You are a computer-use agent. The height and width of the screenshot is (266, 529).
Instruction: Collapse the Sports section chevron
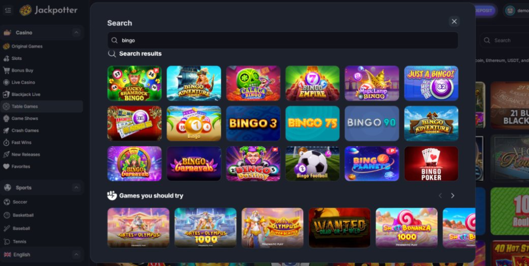[x=76, y=187]
